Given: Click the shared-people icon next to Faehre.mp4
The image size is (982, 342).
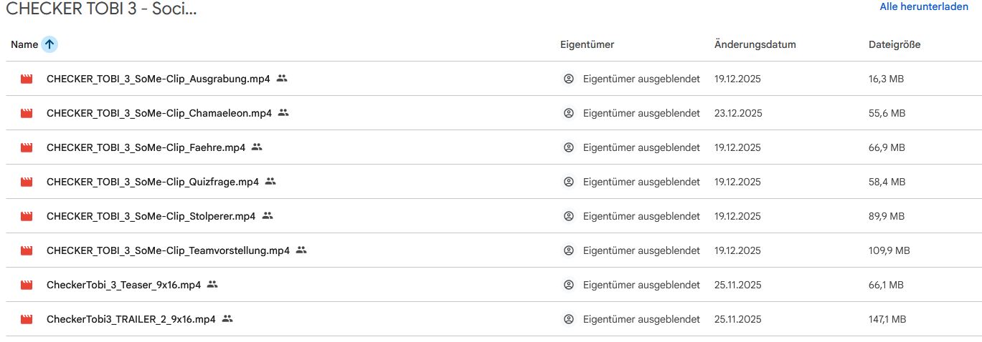Looking at the screenshot, I should tap(257, 147).
